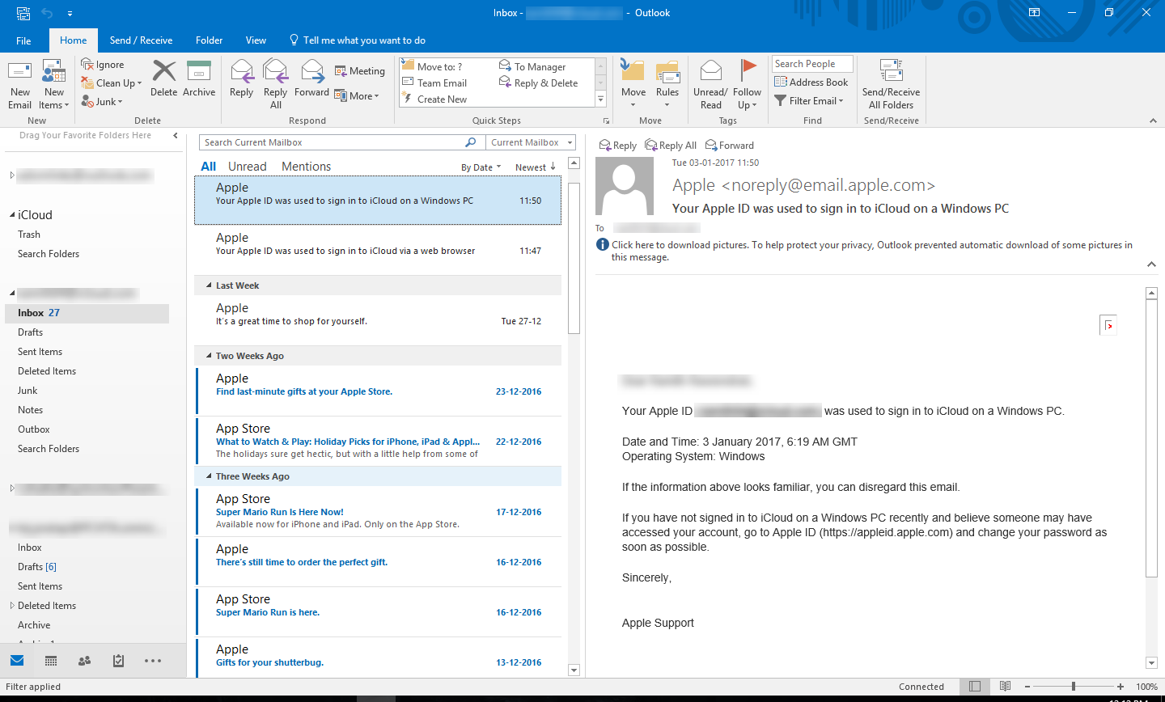Show Unread messages filter
This screenshot has height=702, width=1165.
click(x=248, y=167)
